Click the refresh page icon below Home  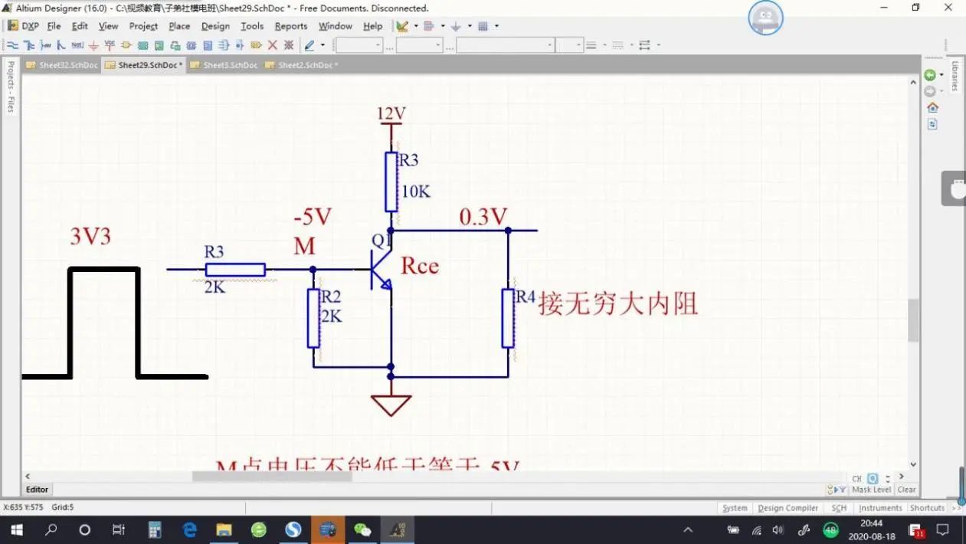[x=932, y=123]
